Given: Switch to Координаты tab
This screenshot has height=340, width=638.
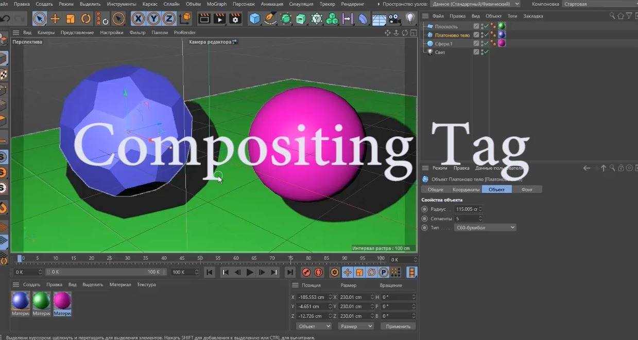Looking at the screenshot, I should point(465,189).
